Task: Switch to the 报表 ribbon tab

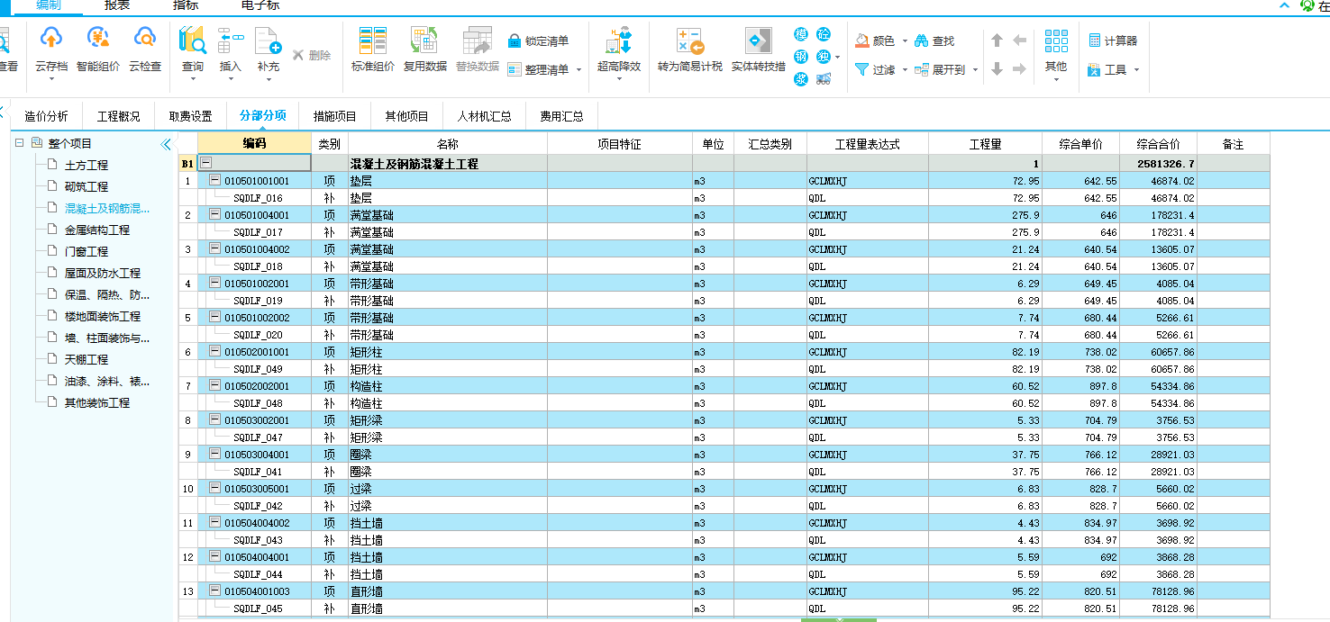Action: [117, 5]
